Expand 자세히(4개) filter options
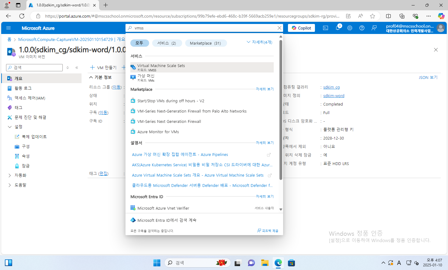Screen dimensions: 448x270 [259, 42]
